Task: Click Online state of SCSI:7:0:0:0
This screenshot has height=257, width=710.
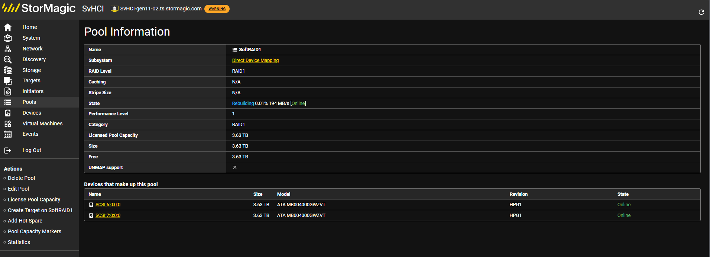Action: point(624,215)
